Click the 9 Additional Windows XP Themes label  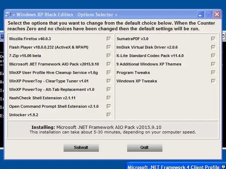pyautogui.click(x=149, y=64)
